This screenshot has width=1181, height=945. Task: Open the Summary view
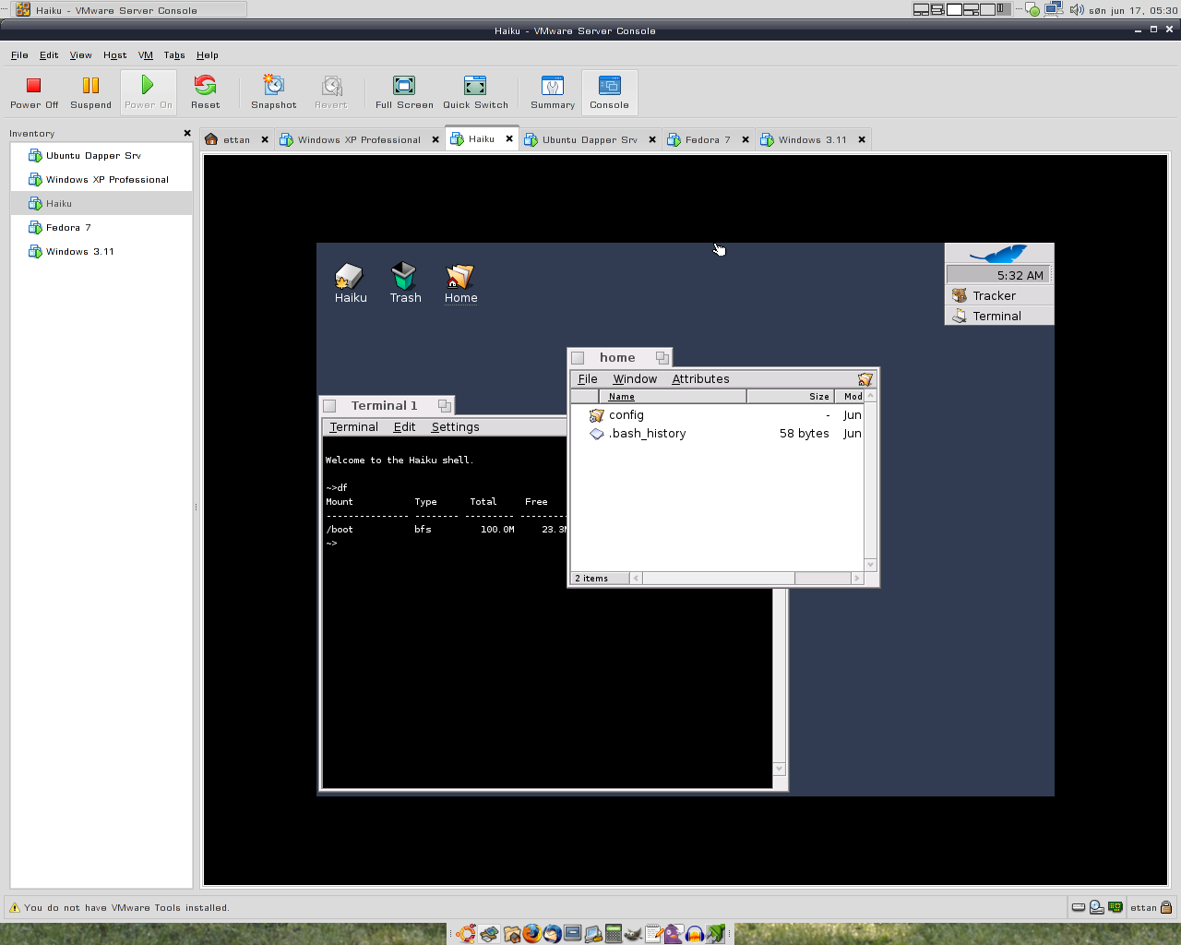pyautogui.click(x=553, y=92)
